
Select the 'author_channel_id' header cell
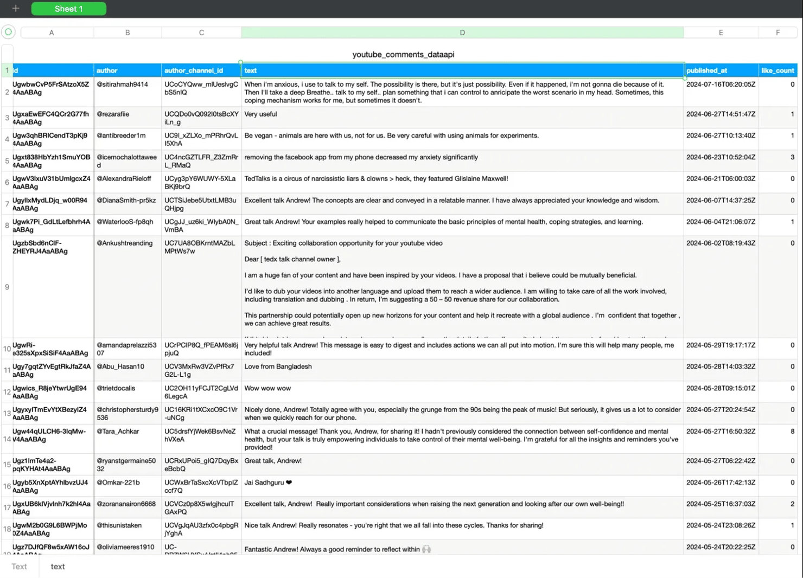click(x=201, y=70)
